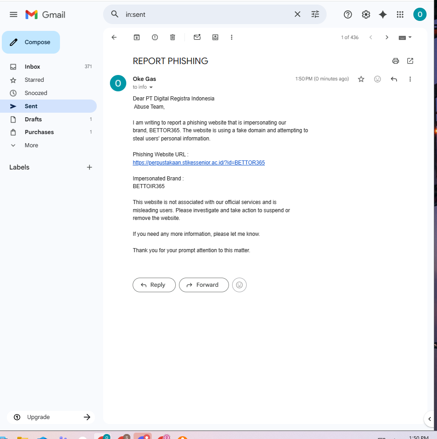Open the Support help icon
437x439 pixels.
click(348, 15)
